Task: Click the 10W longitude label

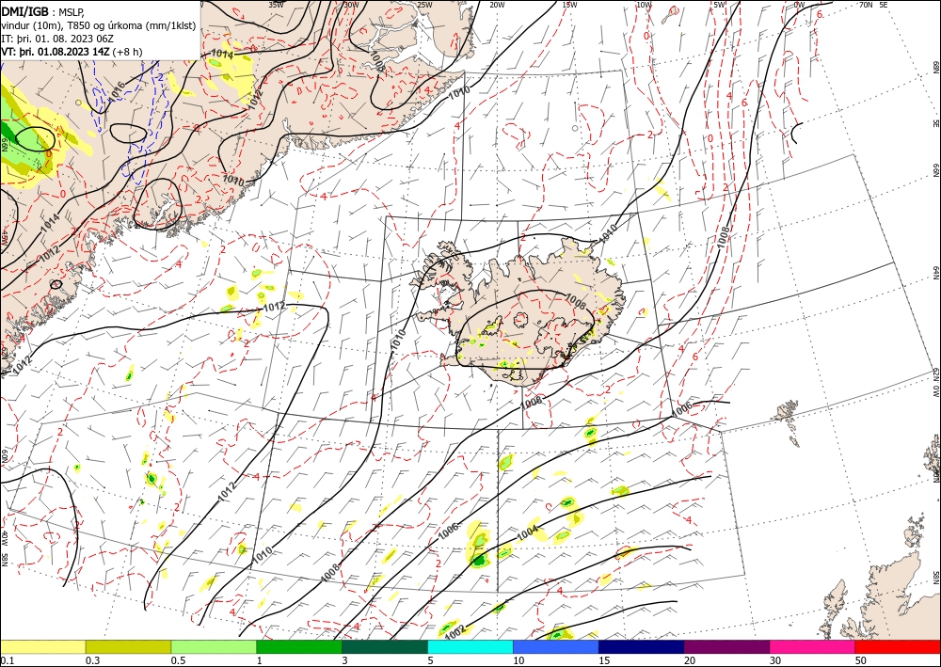Action: coord(644,4)
